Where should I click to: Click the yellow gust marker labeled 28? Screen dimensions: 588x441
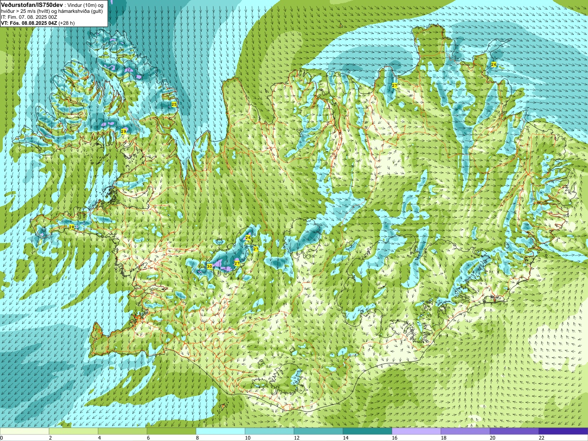click(71, 227)
